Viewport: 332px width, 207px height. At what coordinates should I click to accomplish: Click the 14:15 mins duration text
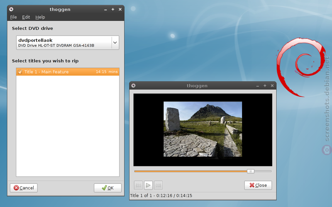click(107, 72)
